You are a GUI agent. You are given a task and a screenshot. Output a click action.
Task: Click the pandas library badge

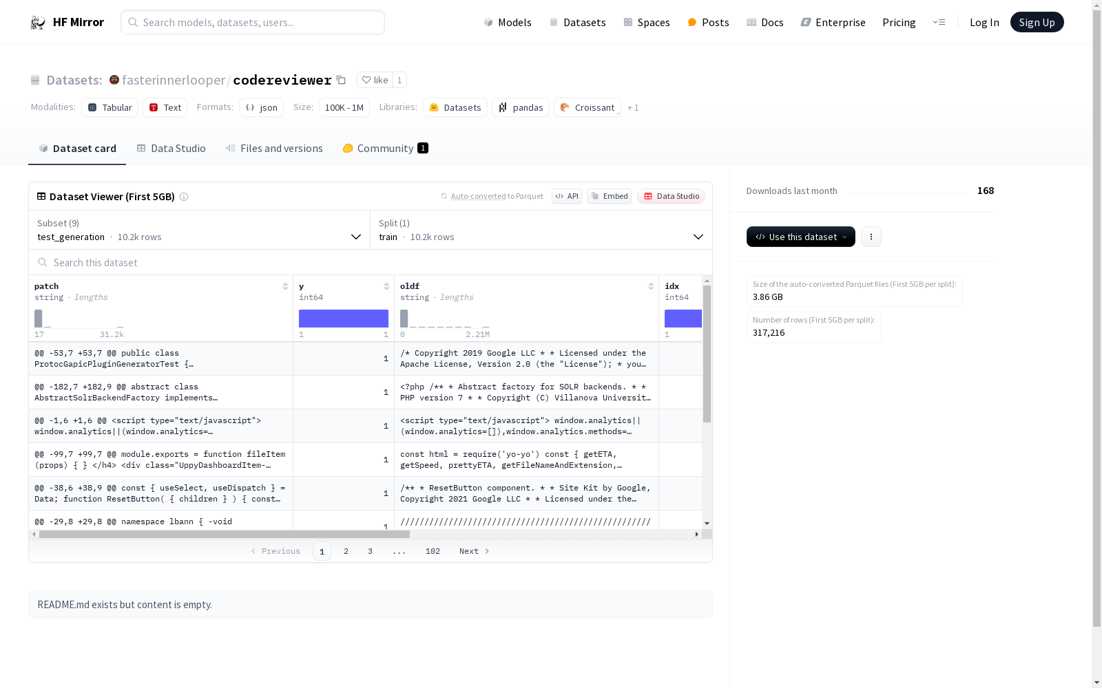(x=520, y=107)
